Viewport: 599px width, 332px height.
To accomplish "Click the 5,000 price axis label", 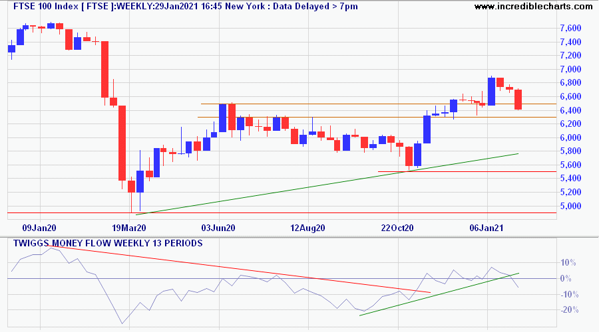I will point(570,207).
